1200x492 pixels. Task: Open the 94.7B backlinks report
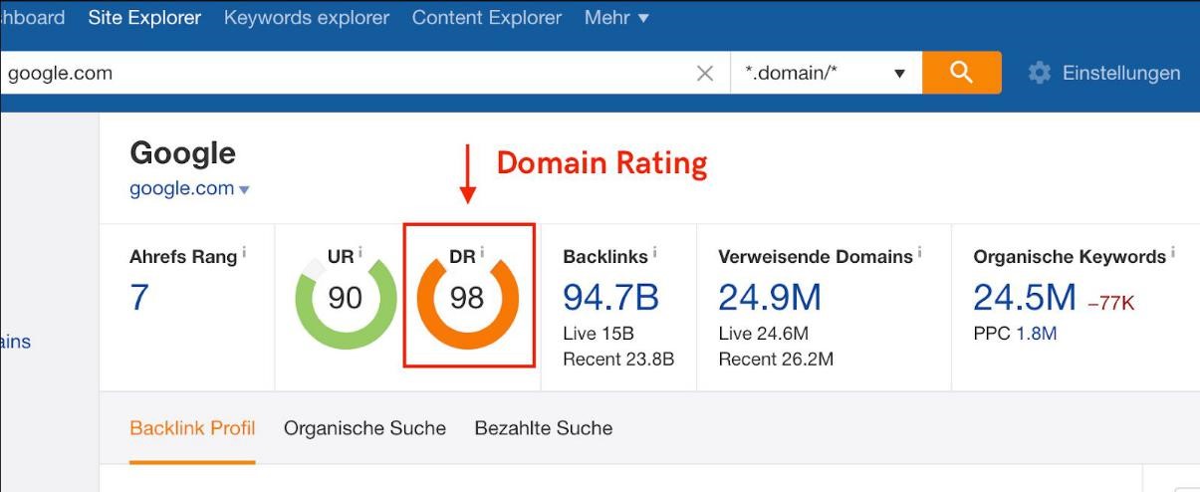click(611, 297)
